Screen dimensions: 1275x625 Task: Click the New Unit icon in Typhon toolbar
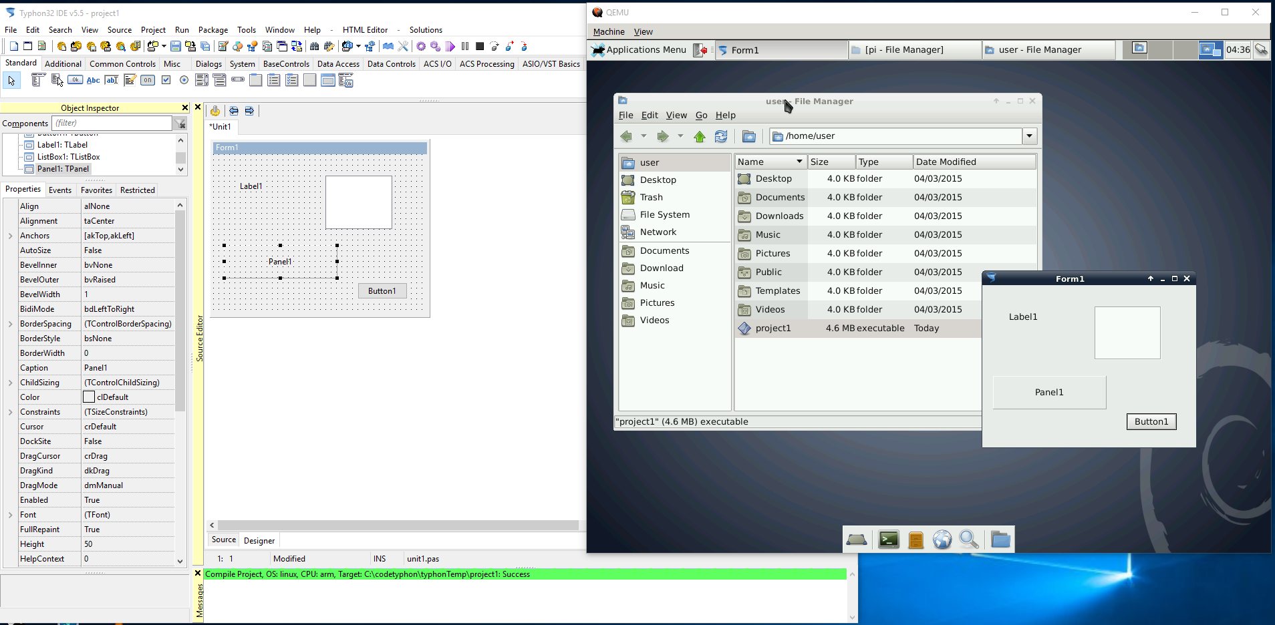pos(14,46)
